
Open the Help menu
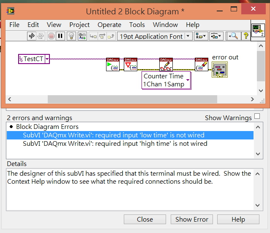click(x=193, y=25)
